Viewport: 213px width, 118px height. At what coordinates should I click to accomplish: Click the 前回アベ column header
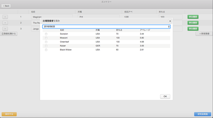(128, 12)
